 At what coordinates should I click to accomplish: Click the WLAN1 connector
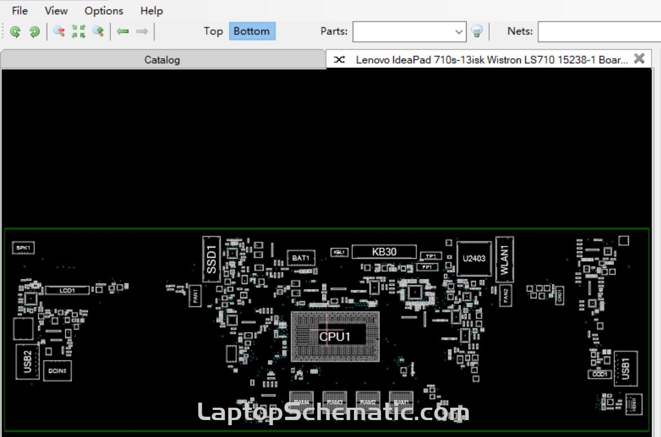(x=504, y=259)
